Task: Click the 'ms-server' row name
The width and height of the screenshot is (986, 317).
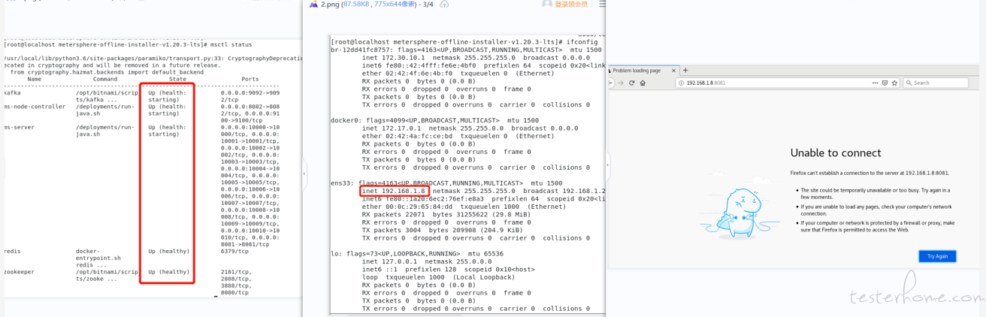Action: coord(19,128)
